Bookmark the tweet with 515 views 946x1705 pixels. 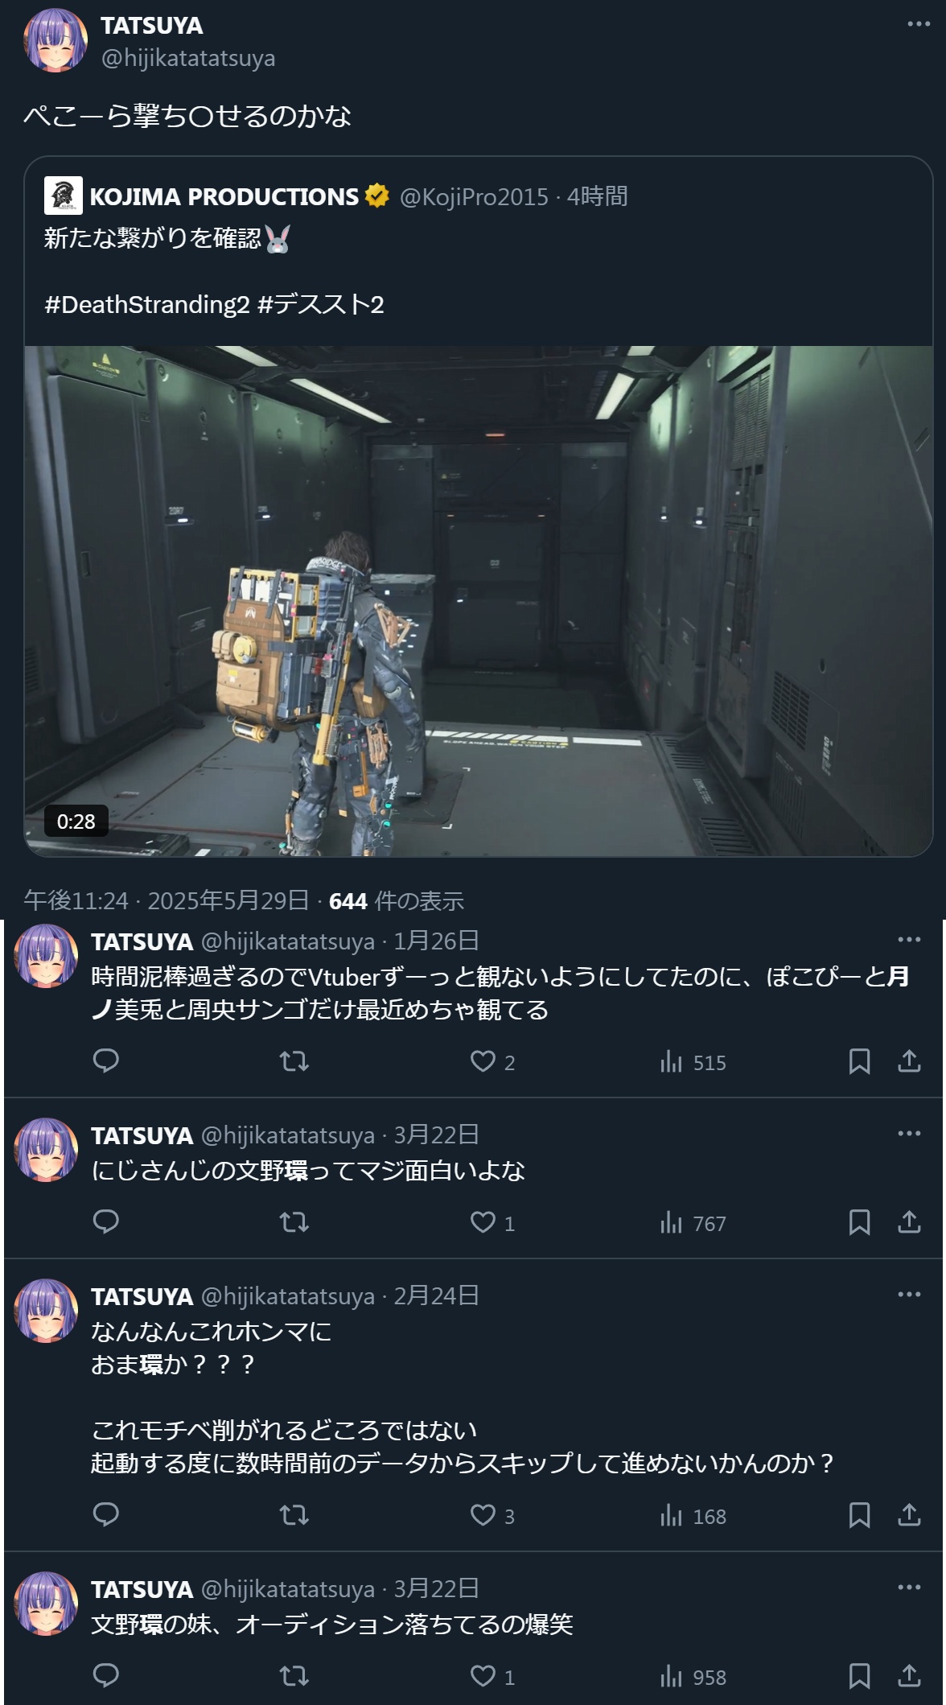[x=859, y=1061]
